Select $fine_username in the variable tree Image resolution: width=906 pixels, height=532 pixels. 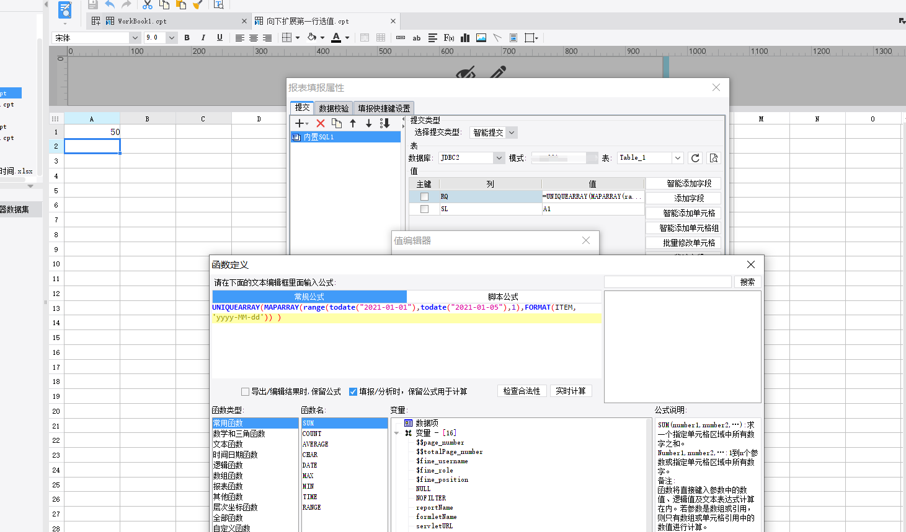coord(442,461)
